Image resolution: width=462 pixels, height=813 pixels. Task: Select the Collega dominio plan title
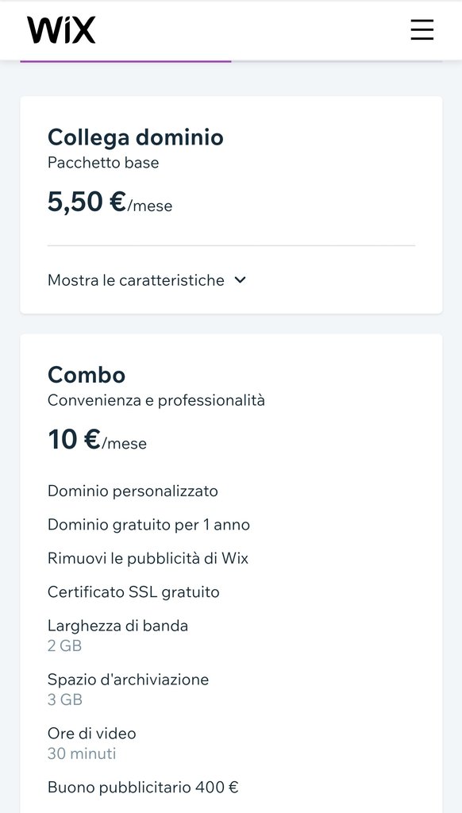pyautogui.click(x=135, y=137)
